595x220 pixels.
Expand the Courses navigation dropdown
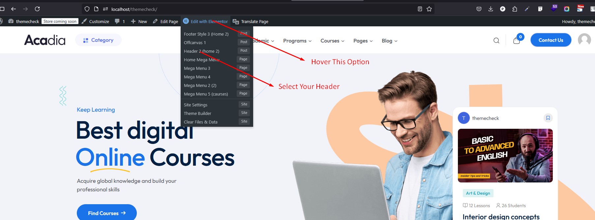click(x=332, y=41)
